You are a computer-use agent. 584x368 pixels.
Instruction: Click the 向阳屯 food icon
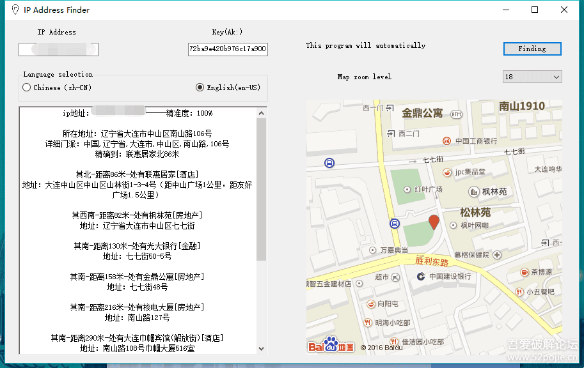click(370, 304)
